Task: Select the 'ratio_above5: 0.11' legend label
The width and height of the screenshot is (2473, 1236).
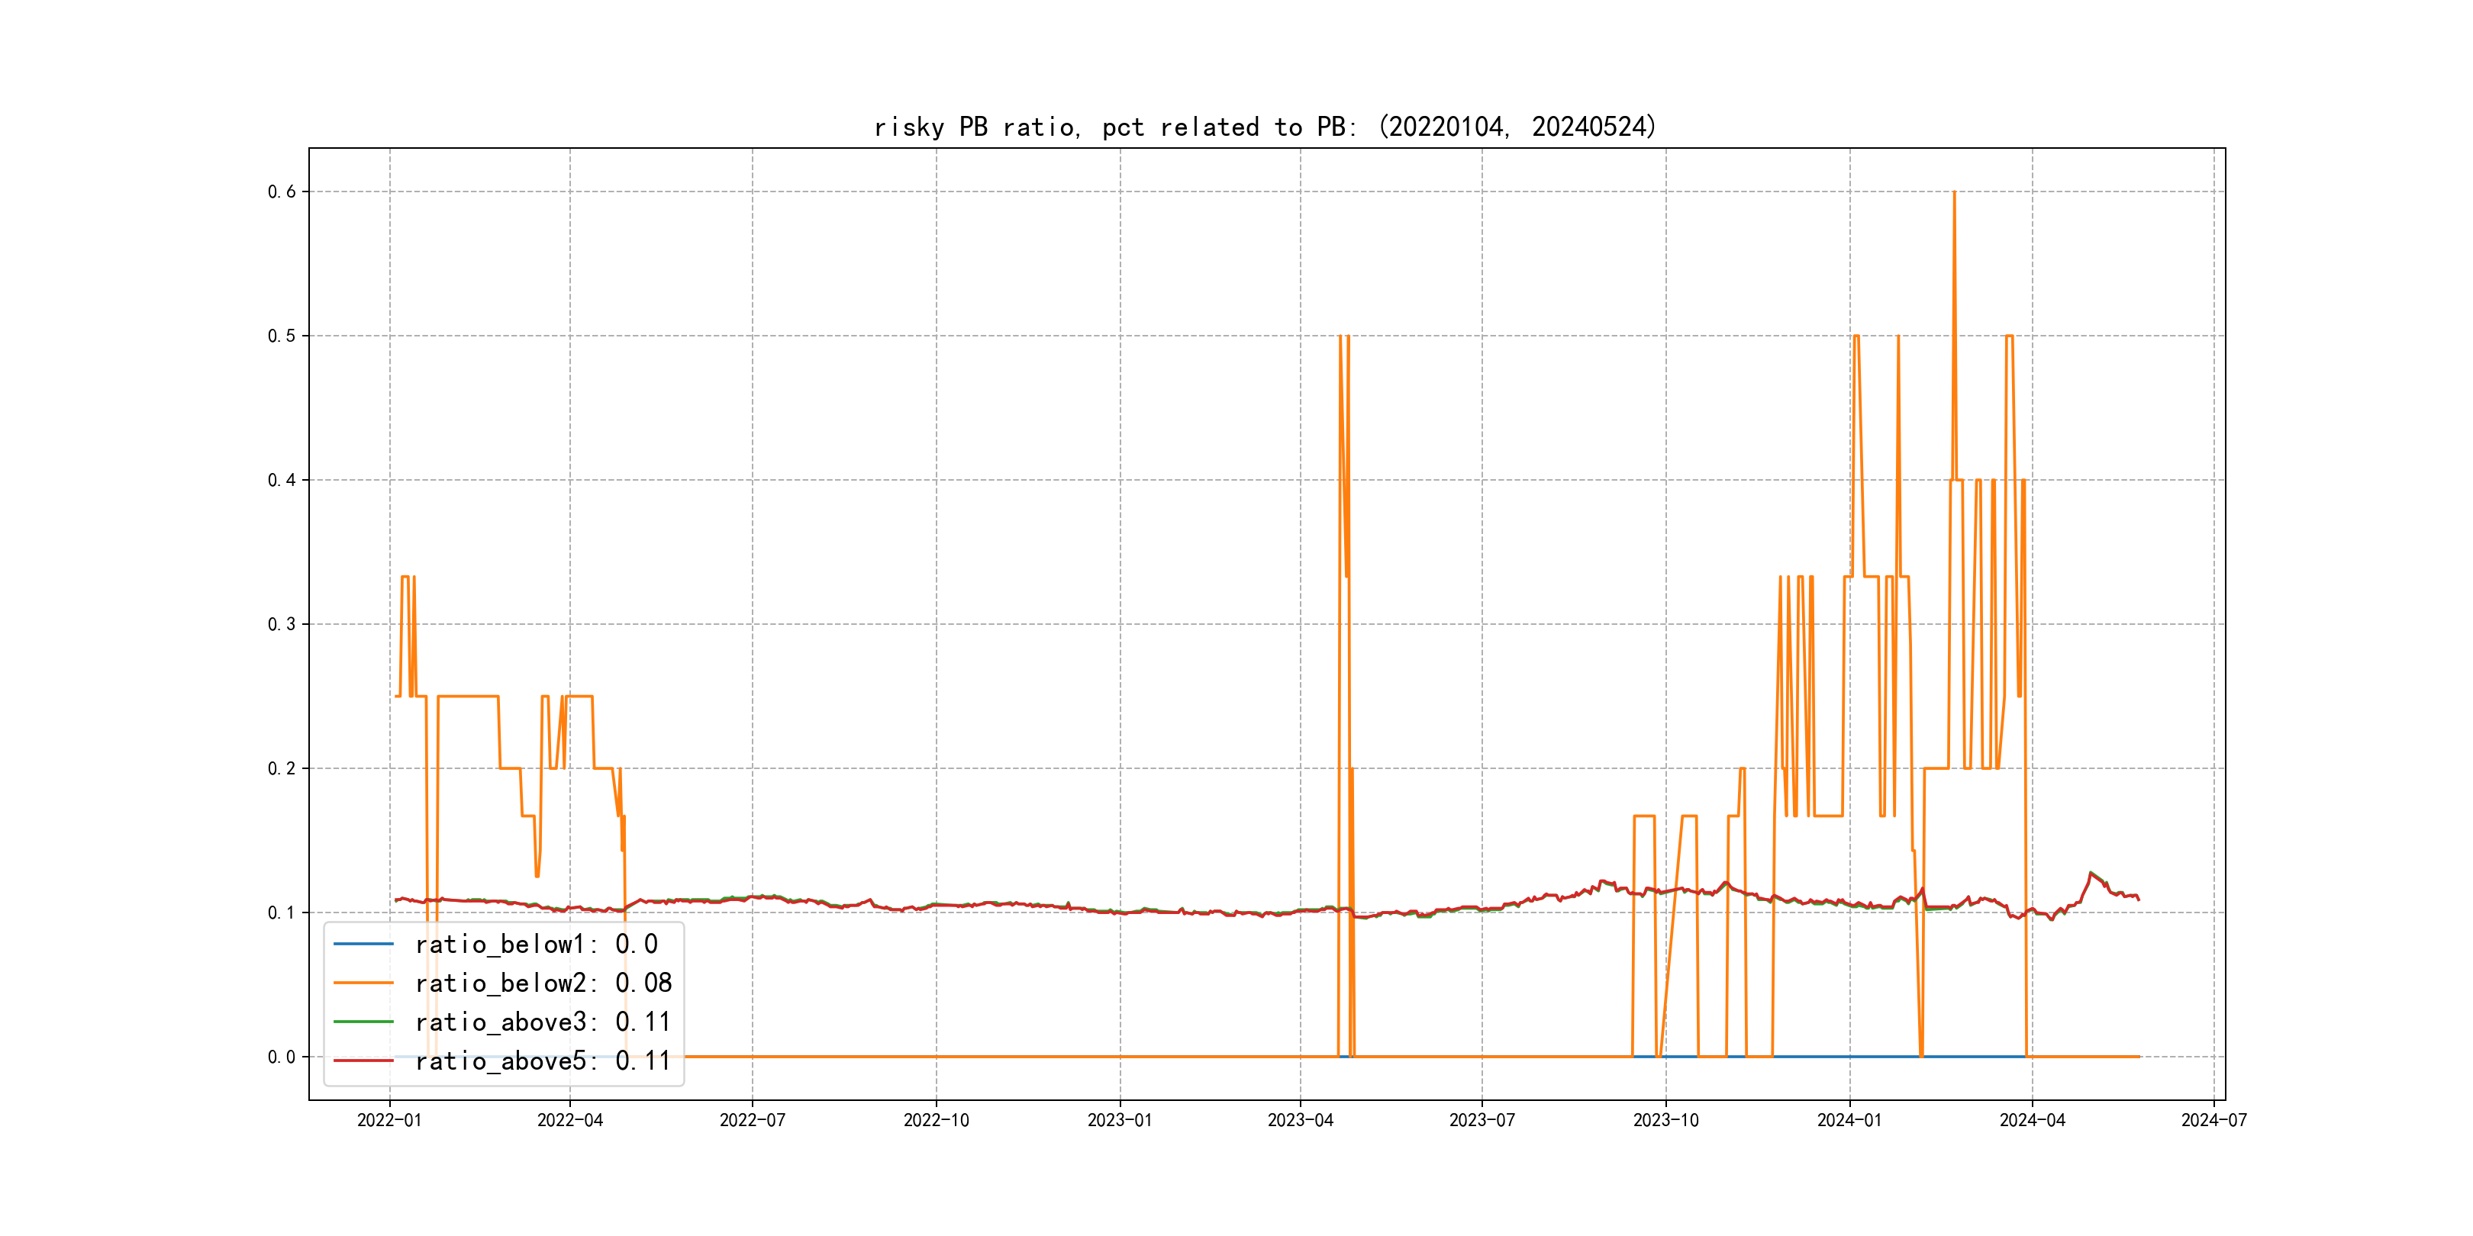Action: (x=543, y=1061)
